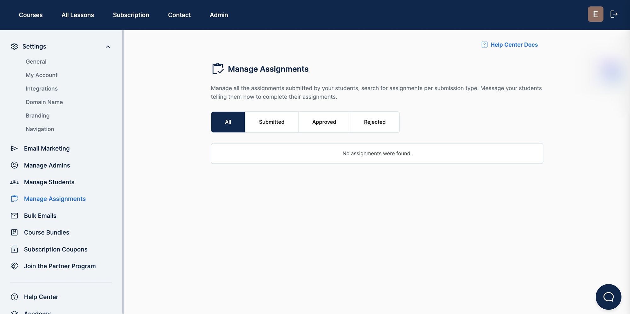Open Navigation settings

pos(40,129)
